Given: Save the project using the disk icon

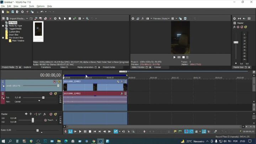Looking at the screenshot, I should (12, 12).
